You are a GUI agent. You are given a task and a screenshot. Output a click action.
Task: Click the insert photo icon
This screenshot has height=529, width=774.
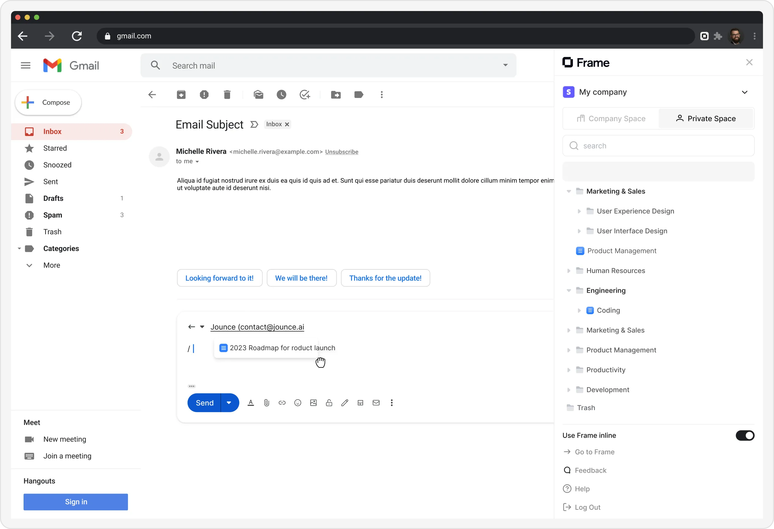[x=313, y=403]
